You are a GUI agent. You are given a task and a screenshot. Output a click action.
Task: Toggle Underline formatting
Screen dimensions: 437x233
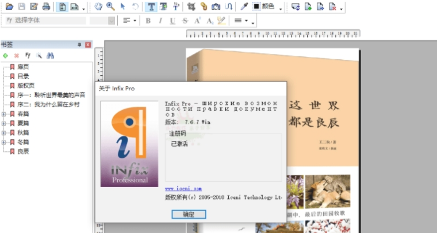(x=172, y=21)
